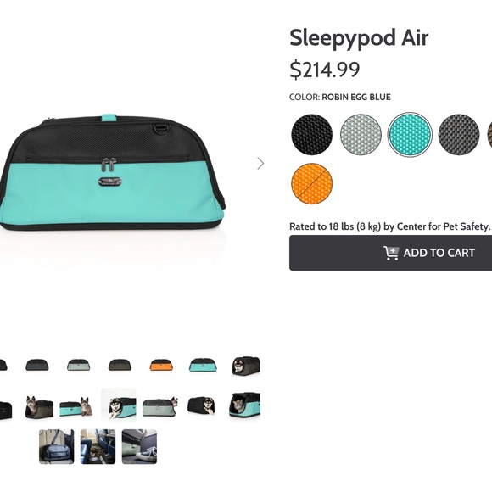
Task: Choose the light gray color swatch
Action: (361, 135)
